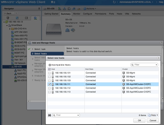Switch to the Getting Started tab

click(51, 14)
